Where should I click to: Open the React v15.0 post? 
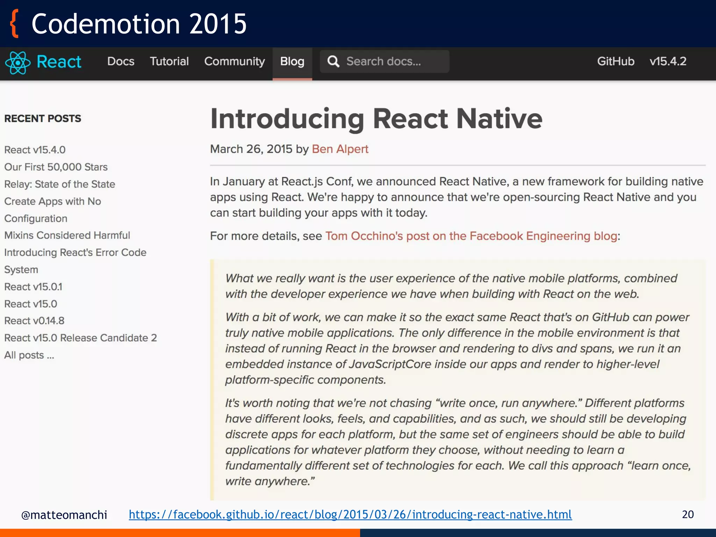point(31,304)
